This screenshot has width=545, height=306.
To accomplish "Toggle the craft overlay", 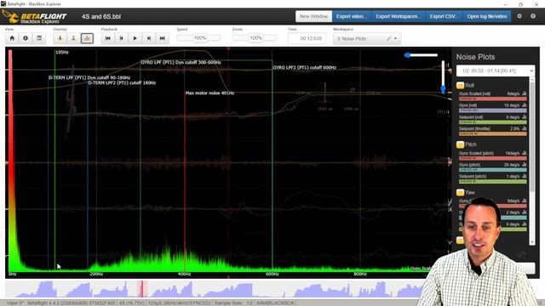I will [x=60, y=38].
